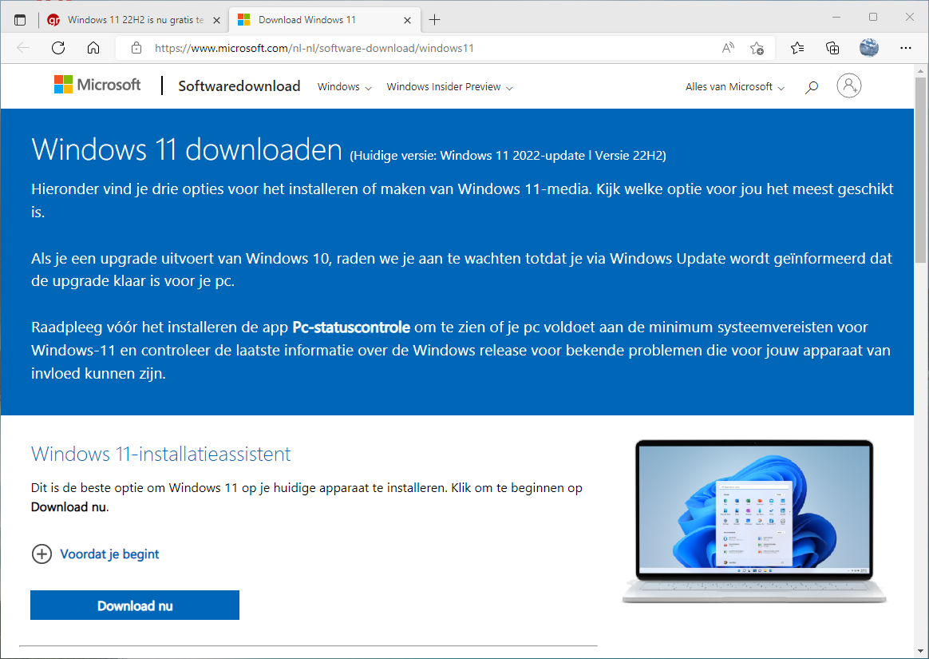The width and height of the screenshot is (929, 659).
Task: Add this page to favorites star icon
Action: pyautogui.click(x=757, y=48)
